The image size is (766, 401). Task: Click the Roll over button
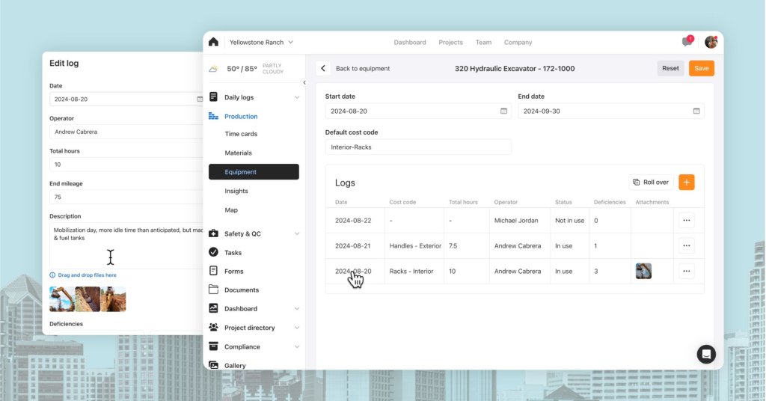coord(651,182)
